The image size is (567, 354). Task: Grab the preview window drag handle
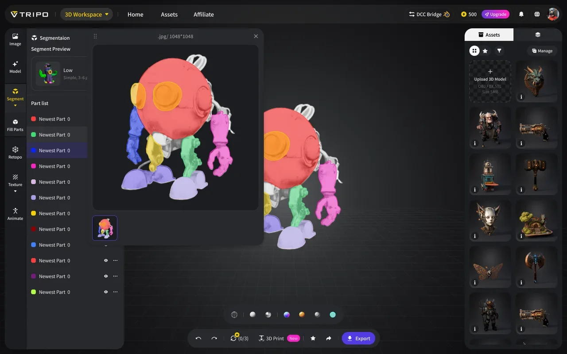[95, 36]
